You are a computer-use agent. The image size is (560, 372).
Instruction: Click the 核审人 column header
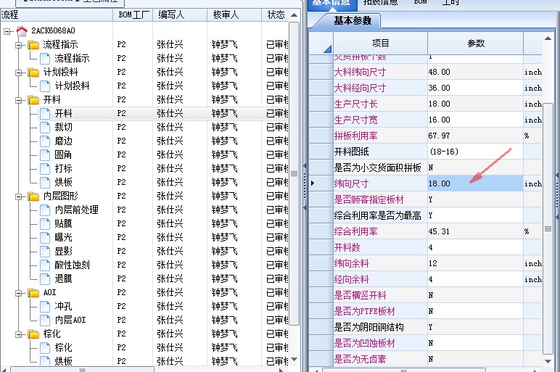click(234, 15)
